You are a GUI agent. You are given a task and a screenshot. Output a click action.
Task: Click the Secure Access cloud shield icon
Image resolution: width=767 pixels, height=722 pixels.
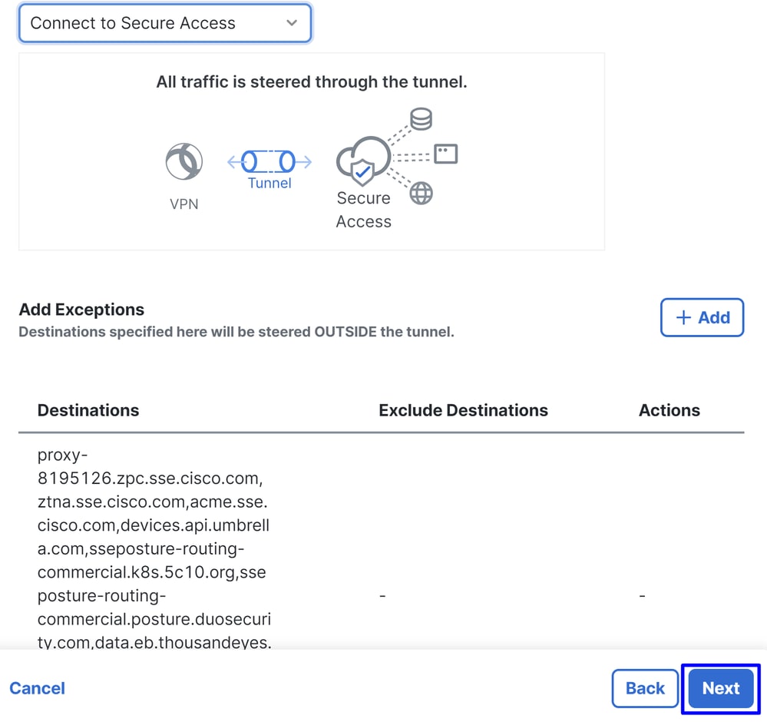[x=363, y=161]
